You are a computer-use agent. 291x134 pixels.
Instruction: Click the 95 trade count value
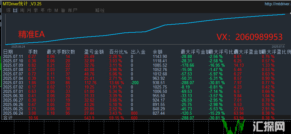pos(68,113)
